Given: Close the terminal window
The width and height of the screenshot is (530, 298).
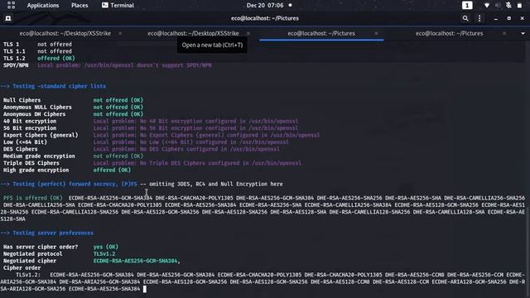Looking at the screenshot, I should [523, 18].
